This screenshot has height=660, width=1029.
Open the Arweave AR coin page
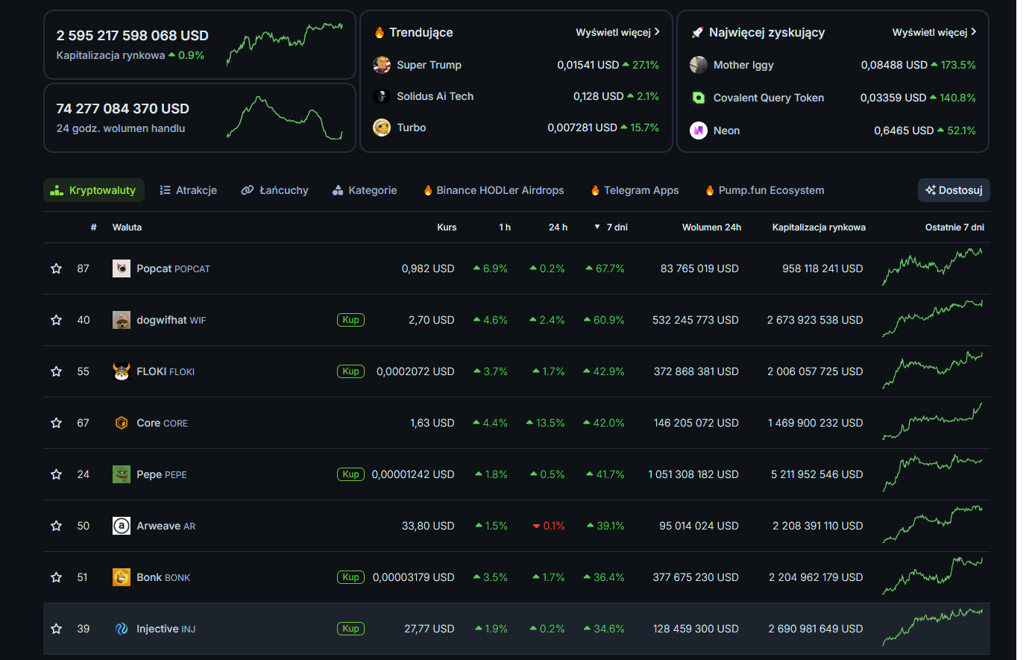pyautogui.click(x=166, y=526)
